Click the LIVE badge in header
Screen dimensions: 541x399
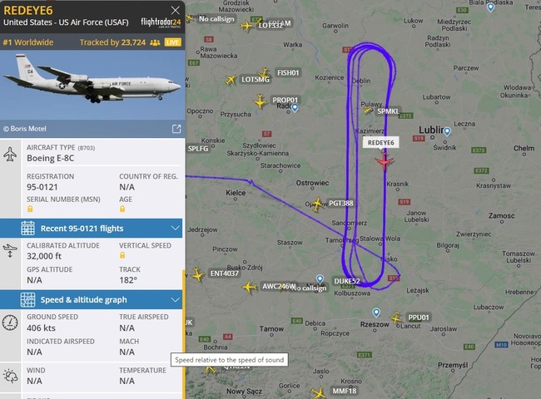tap(173, 42)
